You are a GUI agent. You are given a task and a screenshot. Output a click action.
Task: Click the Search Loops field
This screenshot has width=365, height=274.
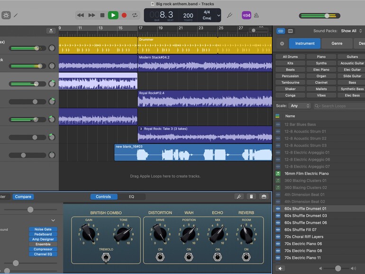pos(339,106)
